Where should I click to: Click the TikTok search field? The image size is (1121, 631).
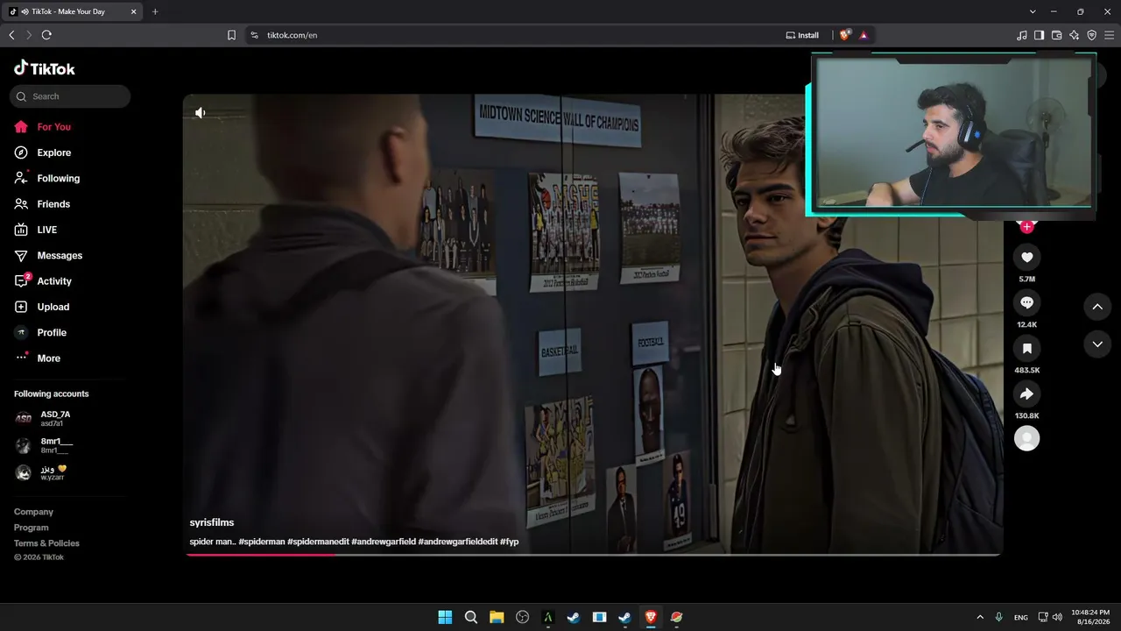70,96
